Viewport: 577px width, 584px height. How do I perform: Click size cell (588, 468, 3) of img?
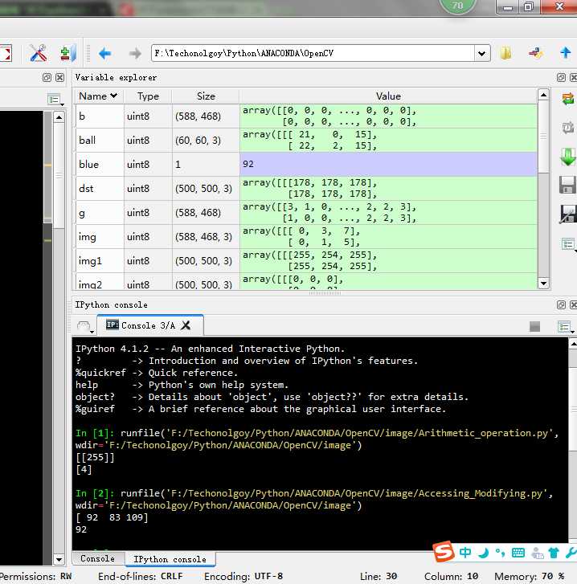[206, 237]
